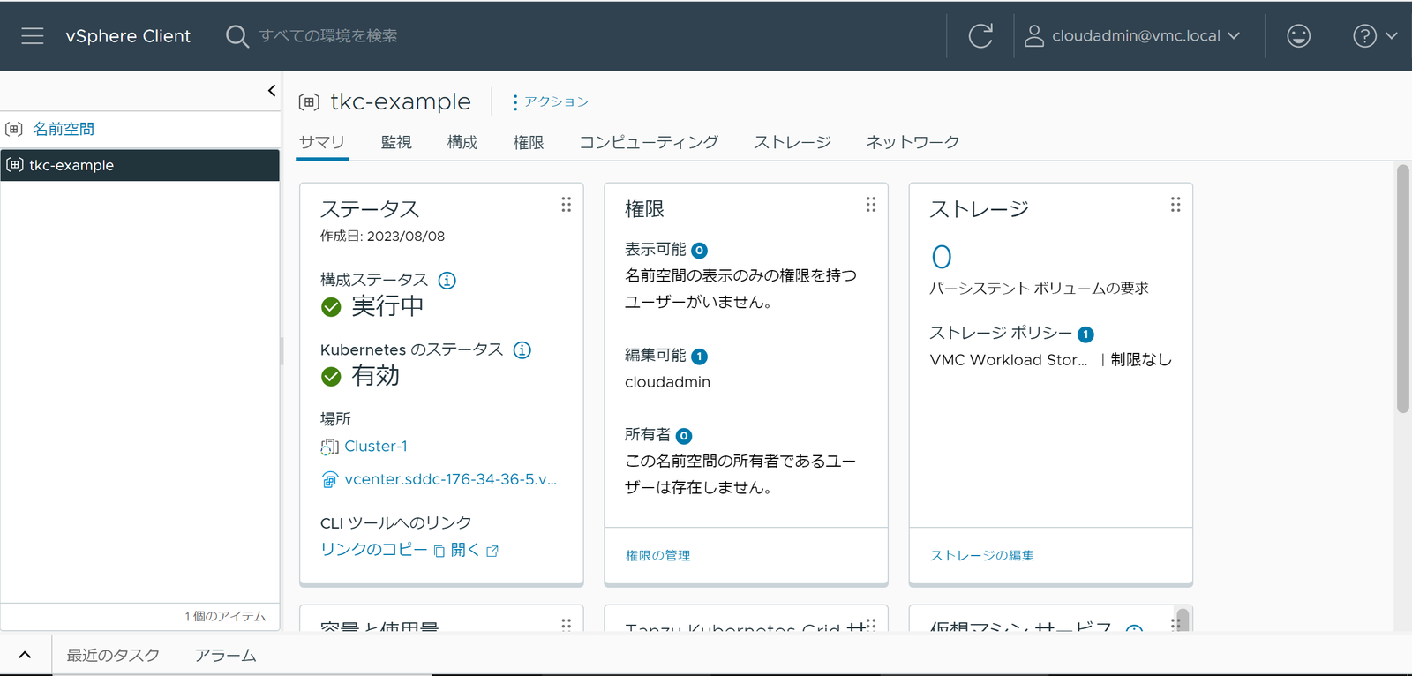Click the 表示可能 count badge
The width and height of the screenshot is (1412, 676).
[699, 251]
